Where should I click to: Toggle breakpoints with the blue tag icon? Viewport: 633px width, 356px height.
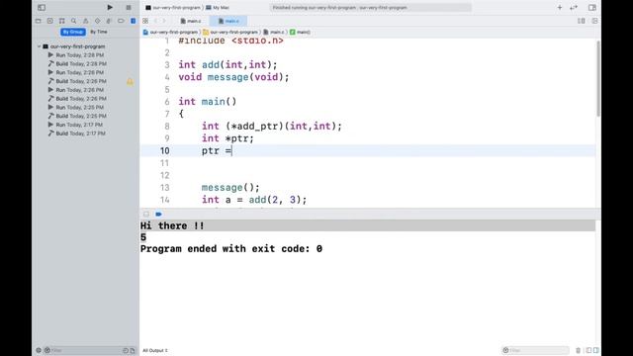point(158,214)
